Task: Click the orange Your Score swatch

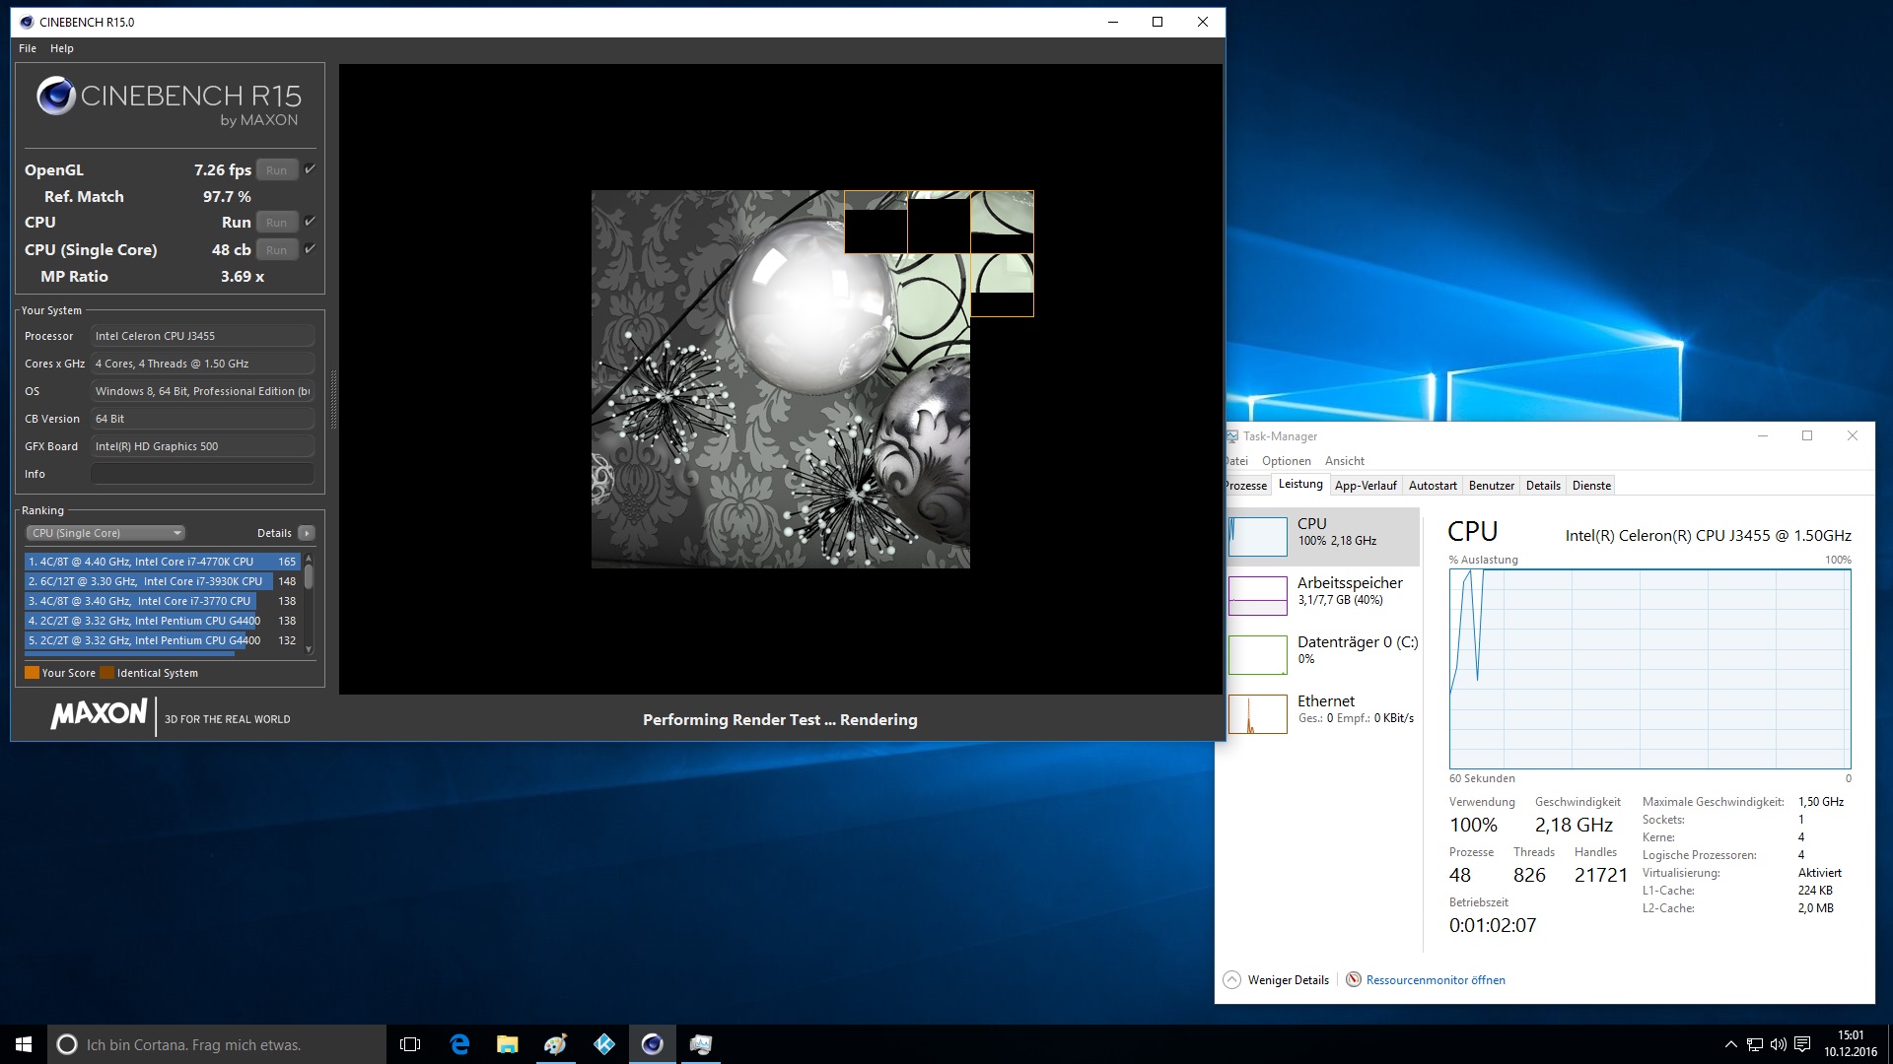Action: [x=32, y=673]
